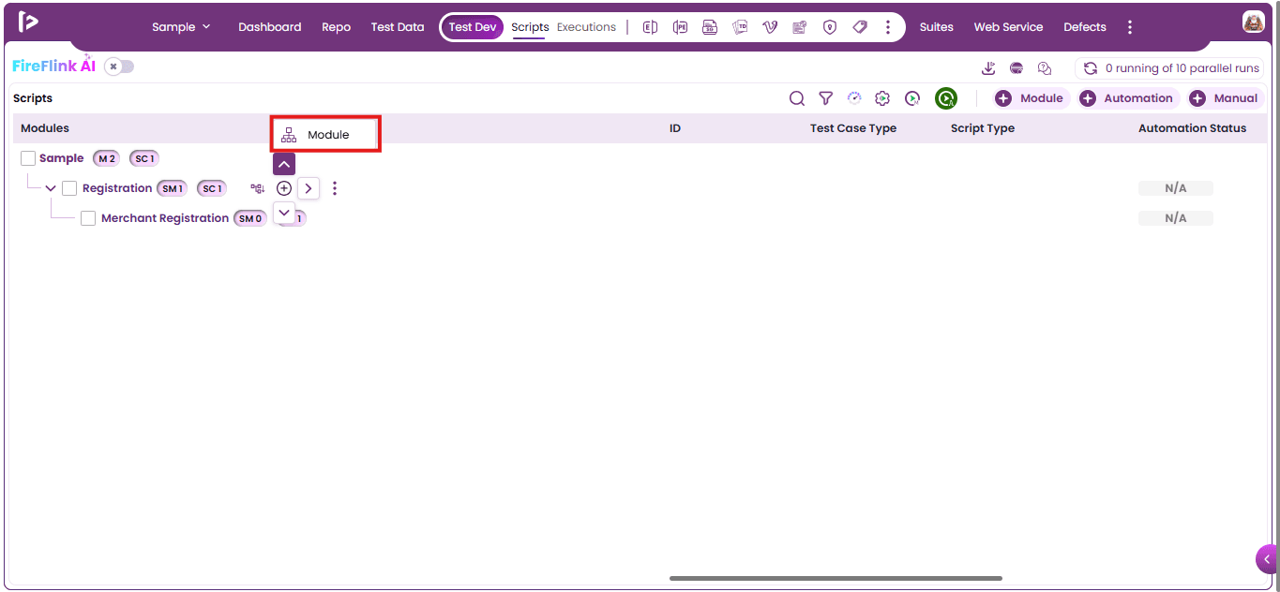Click the shield icon in the top navigation
The width and height of the screenshot is (1280, 592).
[x=830, y=27]
